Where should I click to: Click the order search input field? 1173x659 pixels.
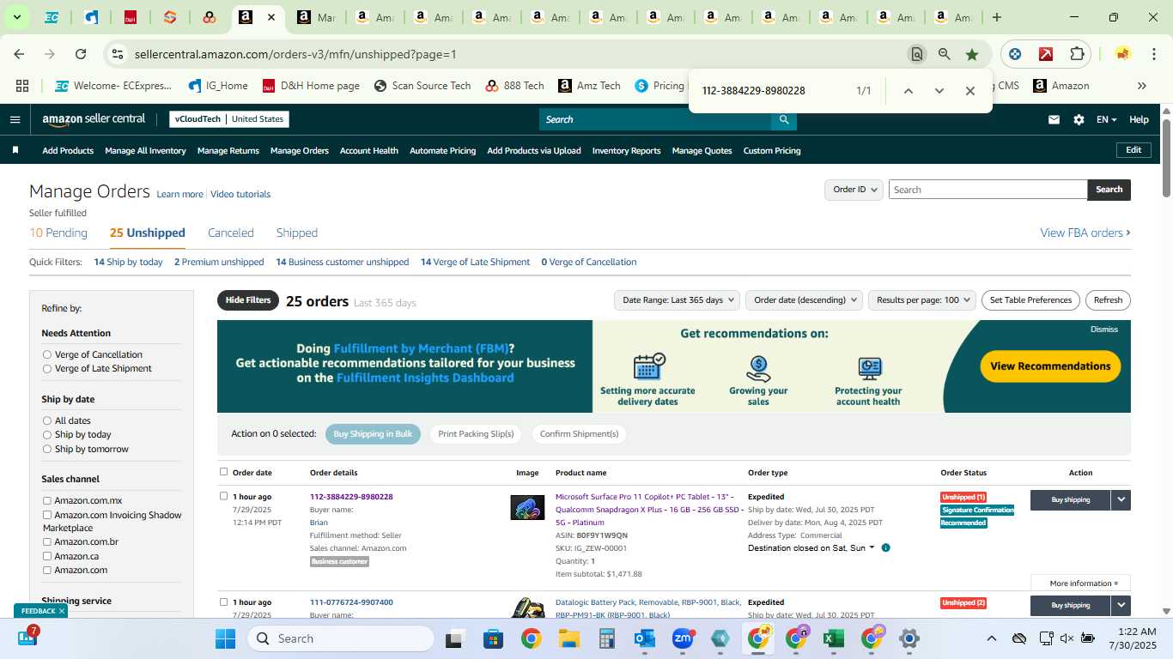coord(988,190)
